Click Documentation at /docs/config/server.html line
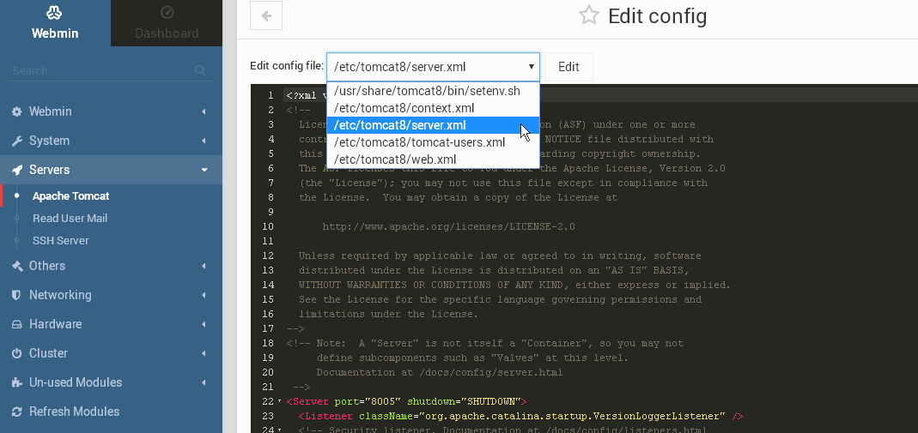The height and width of the screenshot is (433, 918). pos(440,372)
